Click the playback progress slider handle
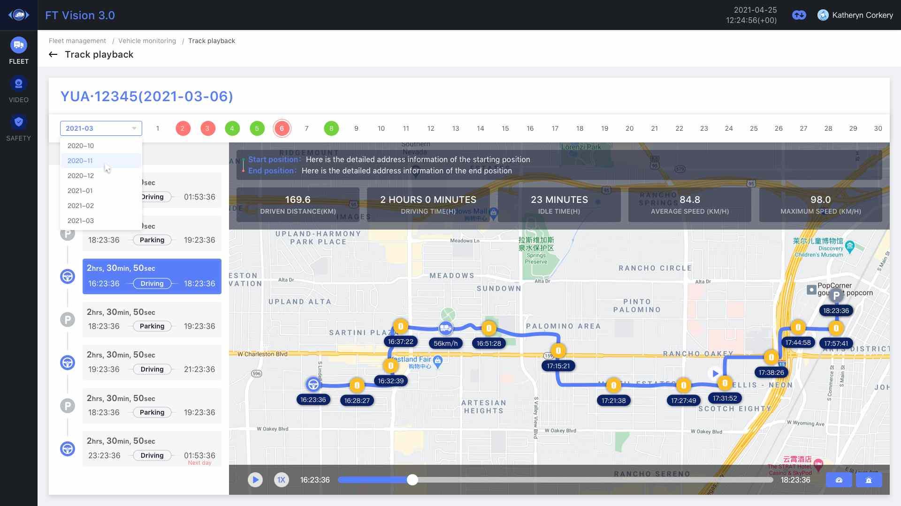Screen dimensions: 901x506 click(412, 480)
